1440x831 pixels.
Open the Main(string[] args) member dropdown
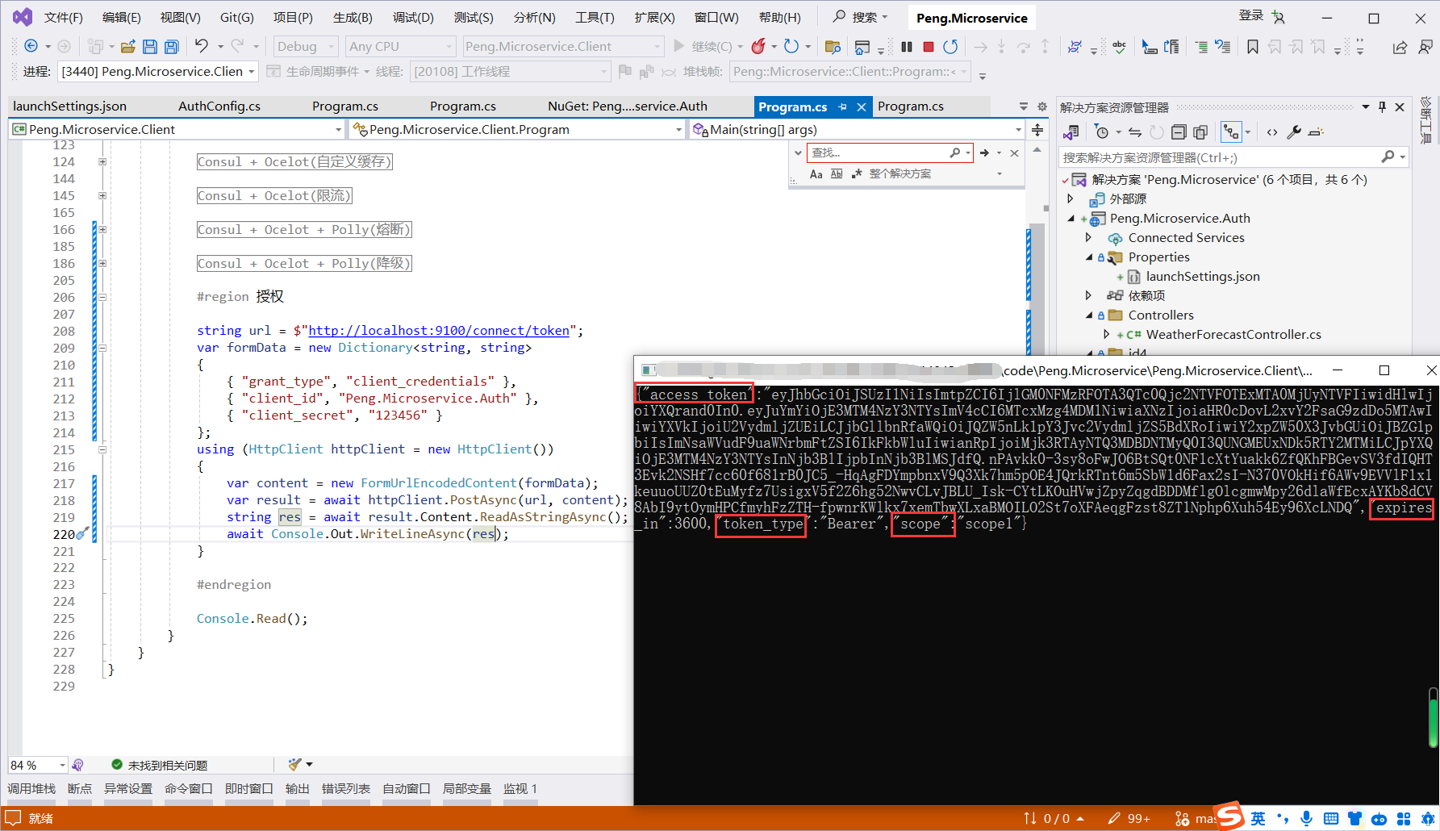(x=857, y=130)
